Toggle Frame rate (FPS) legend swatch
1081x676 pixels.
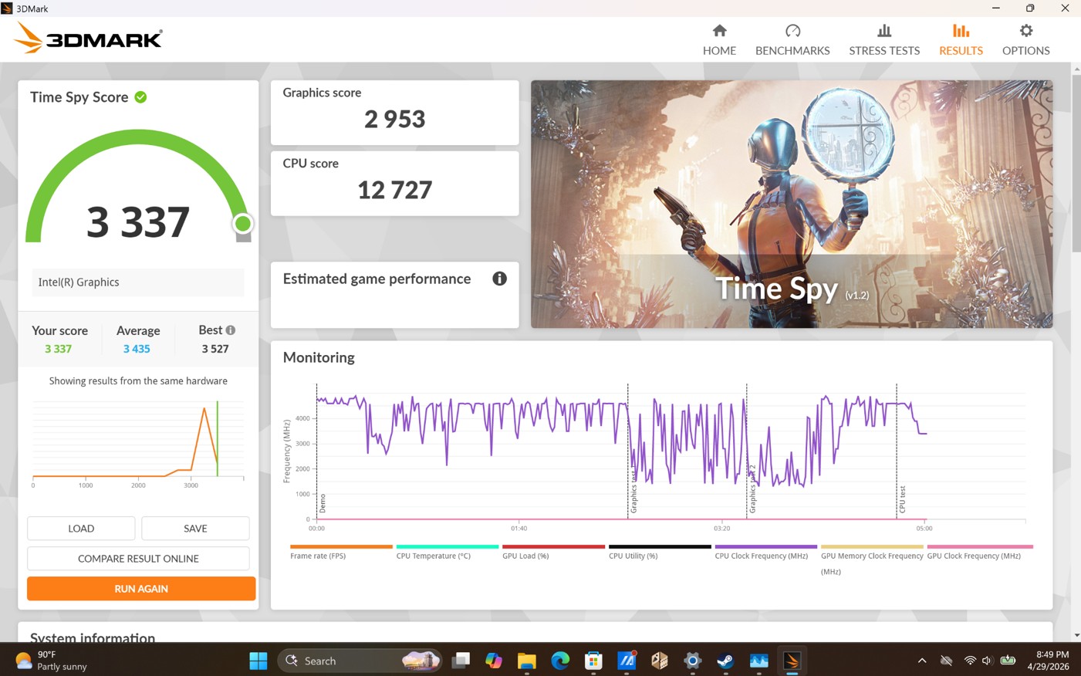pos(341,546)
